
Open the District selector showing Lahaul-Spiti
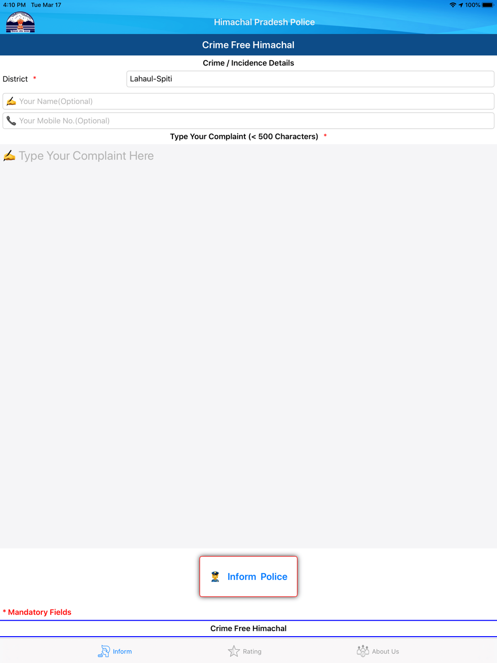(310, 79)
